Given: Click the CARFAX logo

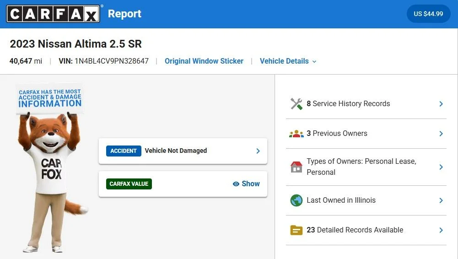Looking at the screenshot, I should pos(53,14).
